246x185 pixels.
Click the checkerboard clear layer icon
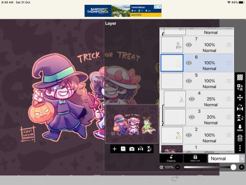(x=240, y=77)
